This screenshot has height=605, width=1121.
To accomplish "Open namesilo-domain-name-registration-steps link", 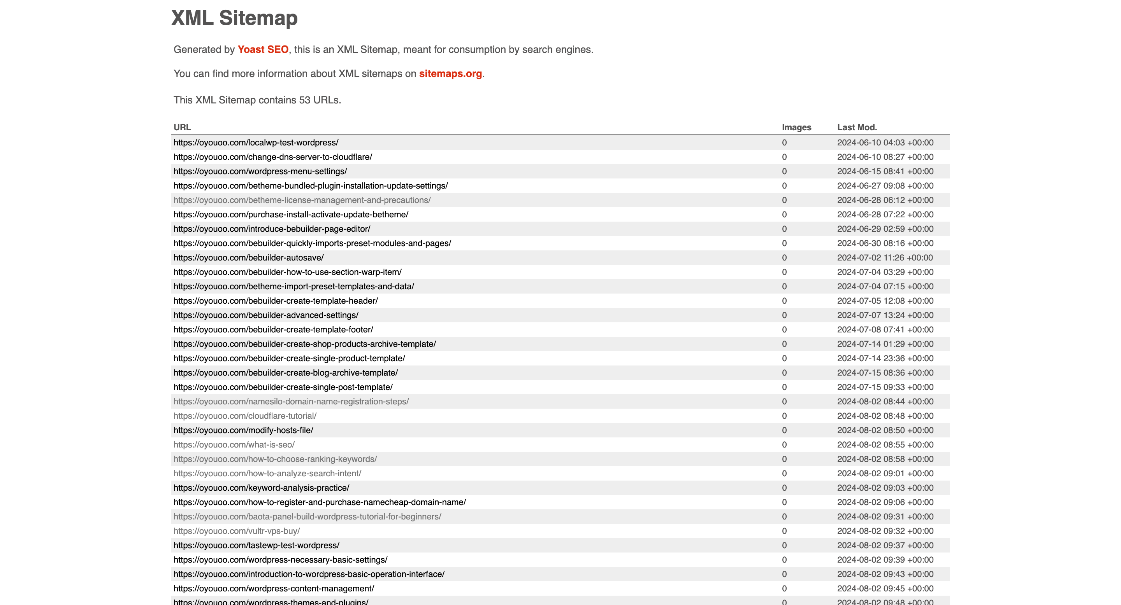I will coord(291,402).
